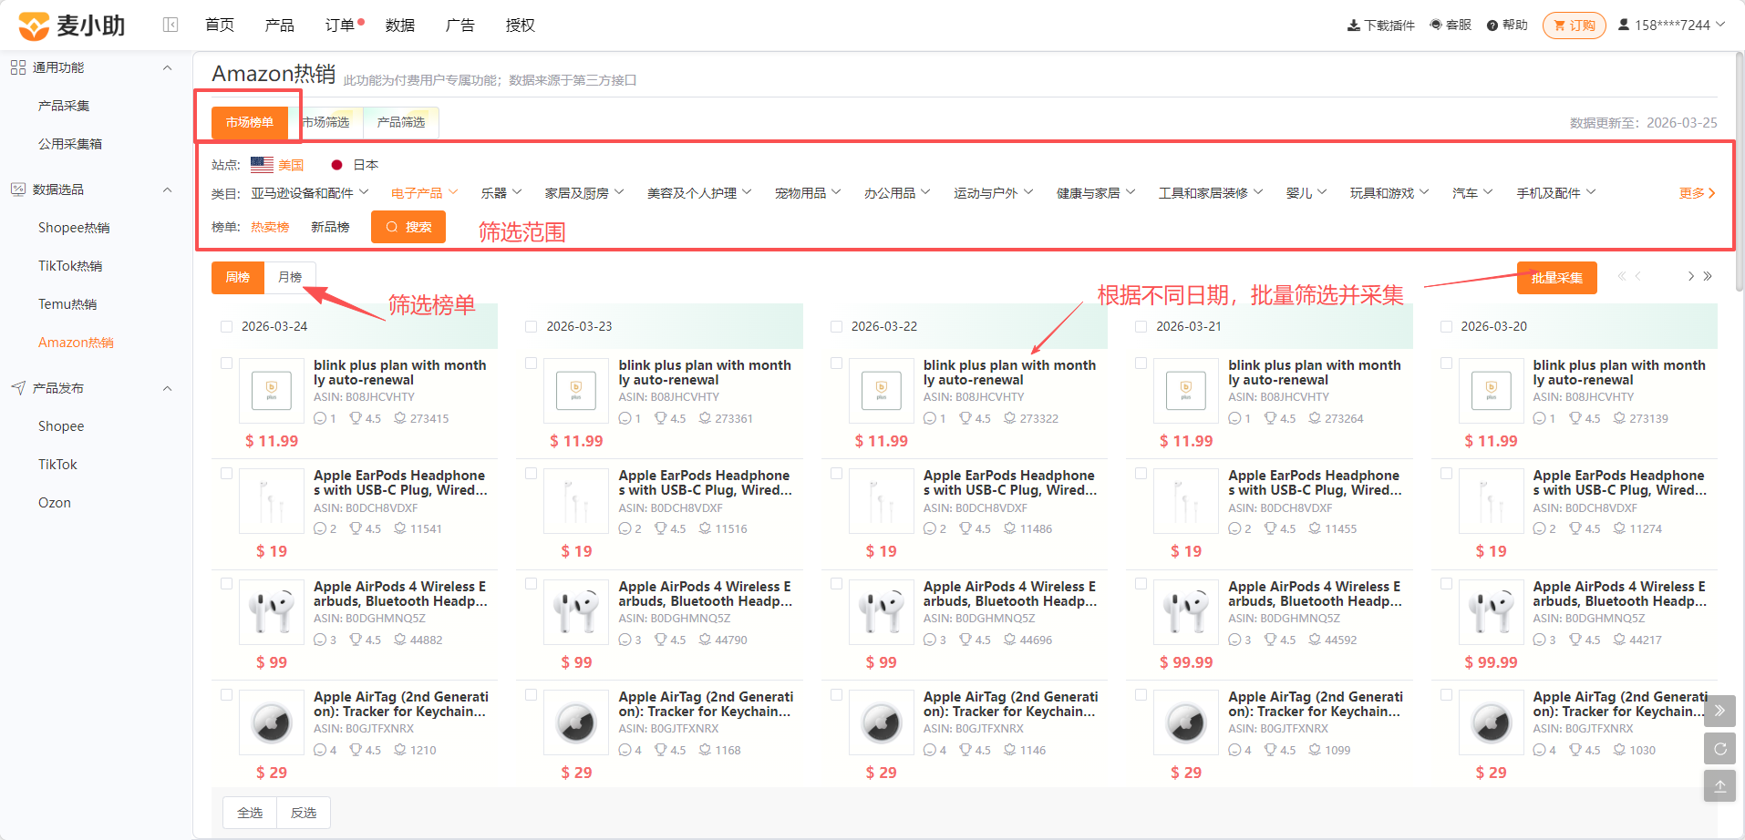The image size is (1745, 840).
Task: Click the page vertical scrollbar
Action: coord(1740,173)
